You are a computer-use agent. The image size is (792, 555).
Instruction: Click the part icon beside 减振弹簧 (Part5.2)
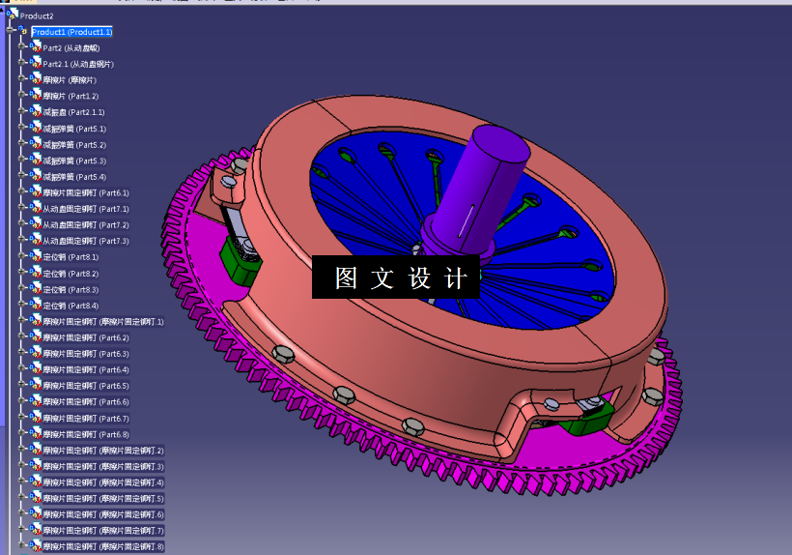coord(36,144)
